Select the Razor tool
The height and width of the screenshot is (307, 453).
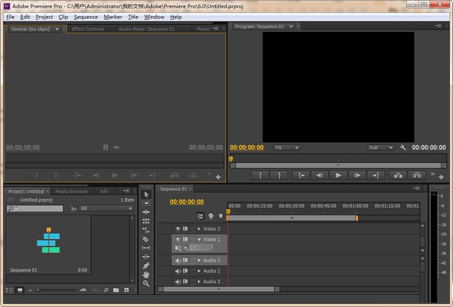point(146,239)
